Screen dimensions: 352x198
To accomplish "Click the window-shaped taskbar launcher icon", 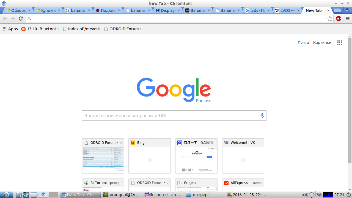I will tap(34, 195).
